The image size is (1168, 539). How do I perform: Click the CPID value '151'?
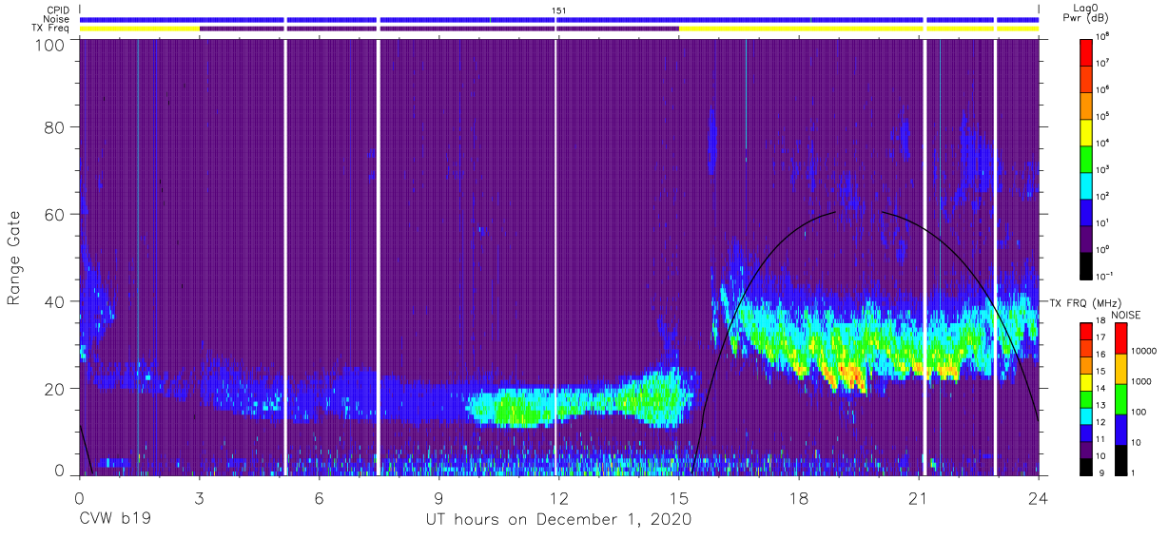click(558, 10)
